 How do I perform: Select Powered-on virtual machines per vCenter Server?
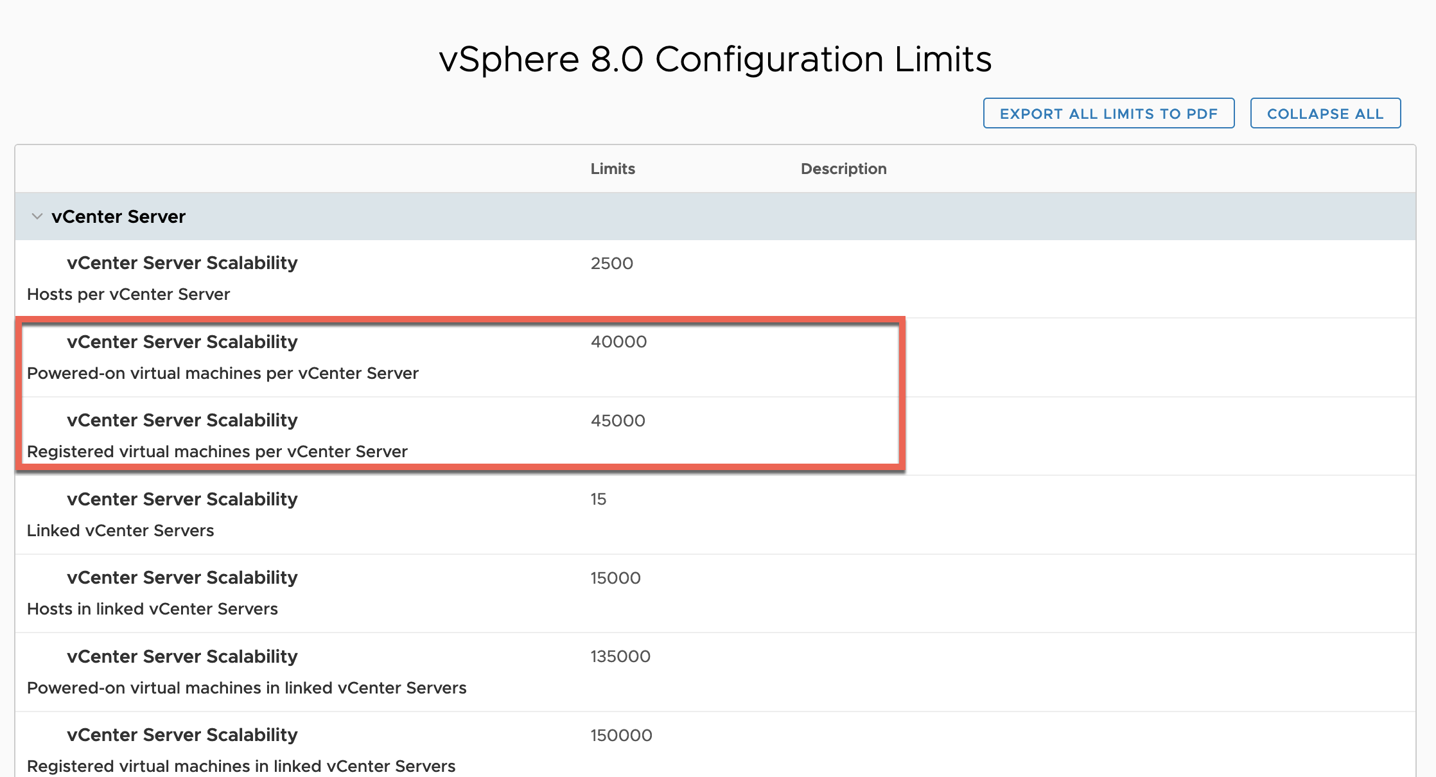click(x=222, y=372)
